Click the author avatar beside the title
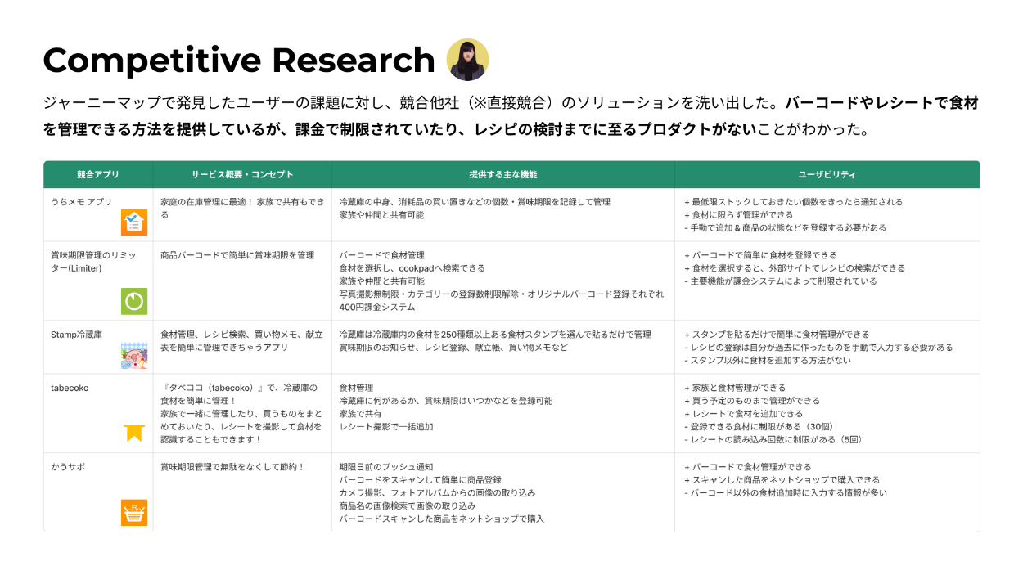 coord(467,60)
